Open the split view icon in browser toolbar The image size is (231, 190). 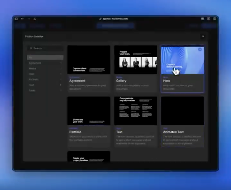pyautogui.click(x=215, y=19)
